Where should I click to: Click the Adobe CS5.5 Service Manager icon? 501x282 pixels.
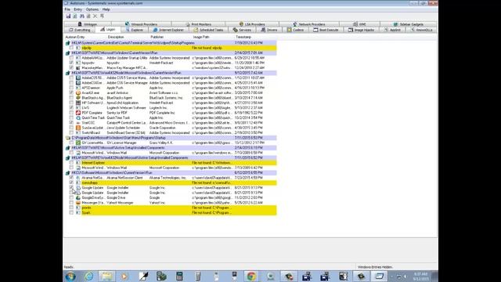coord(78,78)
